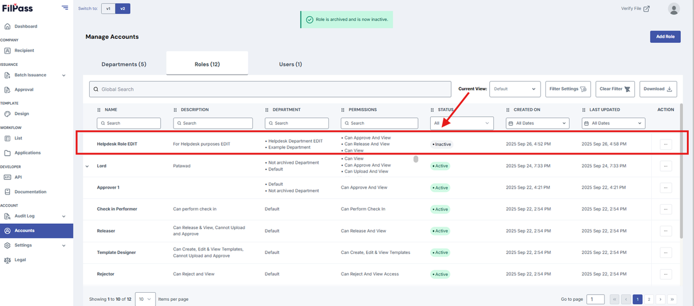
Task: Go to the next page arrow
Action: 660,299
